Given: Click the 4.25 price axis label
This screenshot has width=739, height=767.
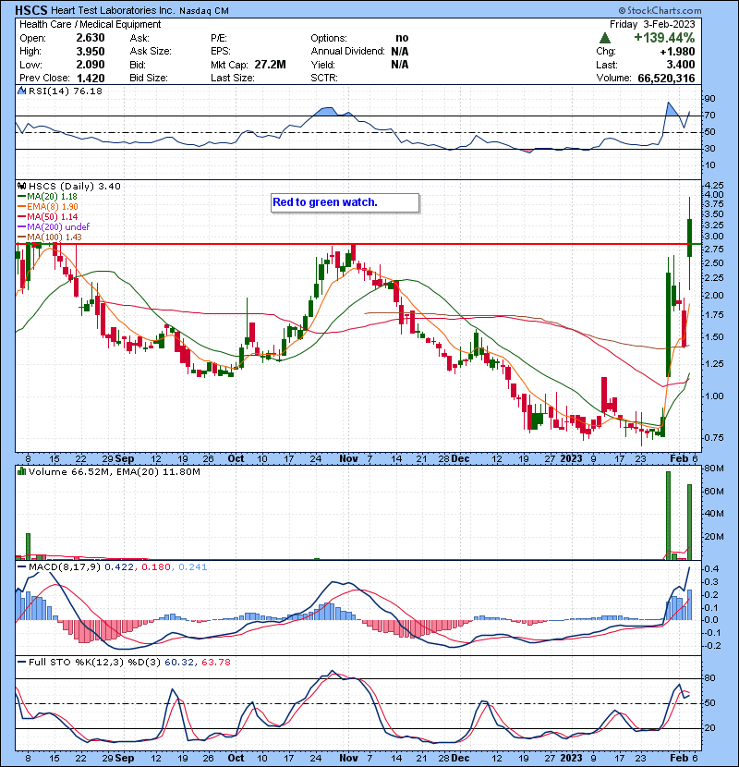Looking at the screenshot, I should click(x=713, y=186).
